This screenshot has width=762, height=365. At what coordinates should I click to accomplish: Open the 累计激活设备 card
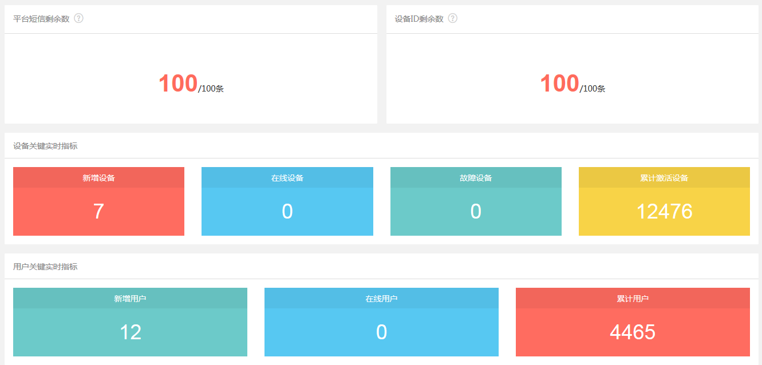(664, 178)
